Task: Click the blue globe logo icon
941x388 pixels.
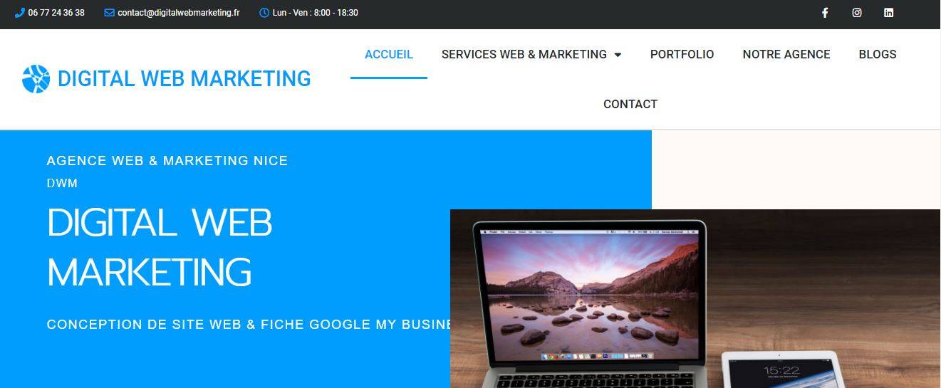Action: (x=36, y=78)
